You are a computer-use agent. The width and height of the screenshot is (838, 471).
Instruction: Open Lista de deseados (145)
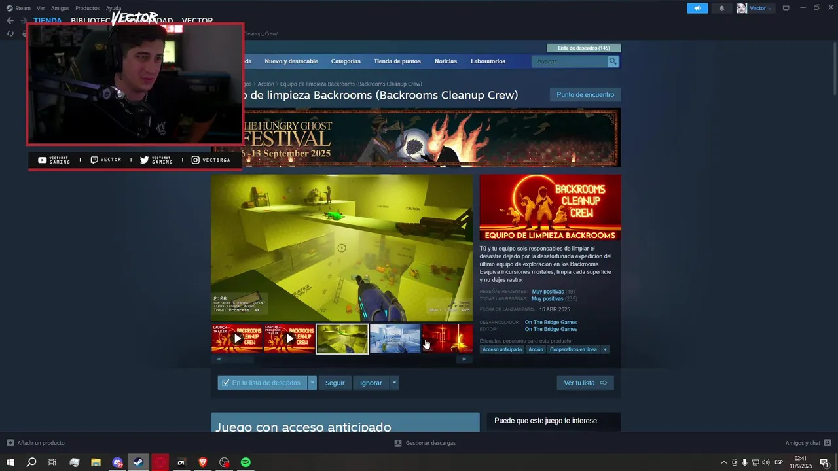583,48
